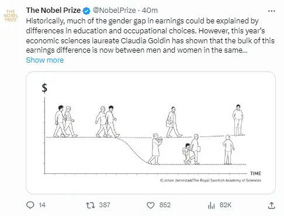Click the 852 likes count

165,205
